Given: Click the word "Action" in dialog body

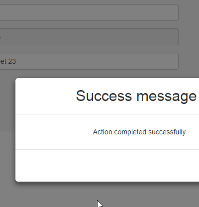Looking at the screenshot, I should (102, 132).
